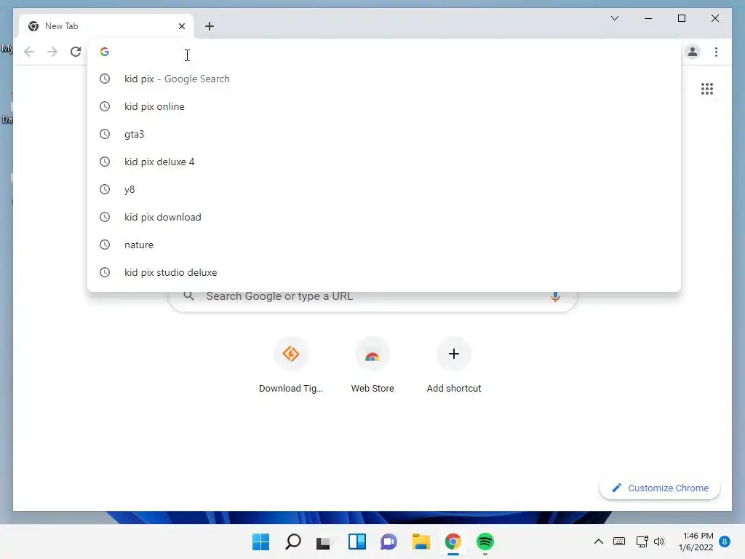
Task: Choose the 'gta3' suggestion
Action: (x=384, y=134)
